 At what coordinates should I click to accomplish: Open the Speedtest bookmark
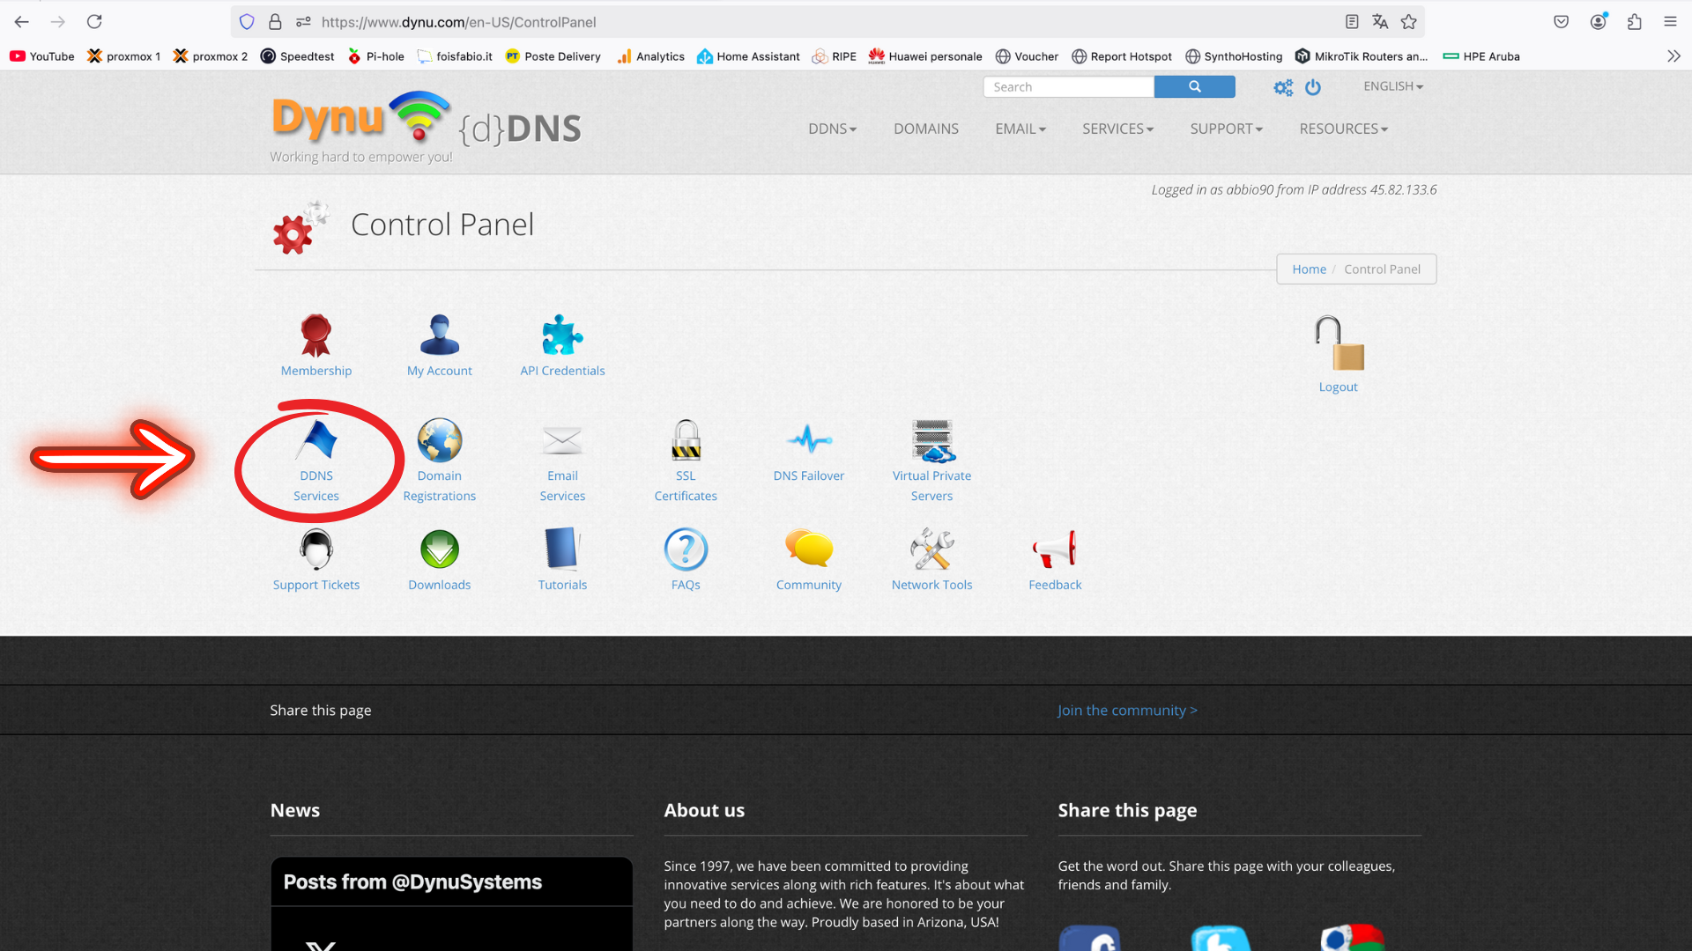pyautogui.click(x=298, y=56)
